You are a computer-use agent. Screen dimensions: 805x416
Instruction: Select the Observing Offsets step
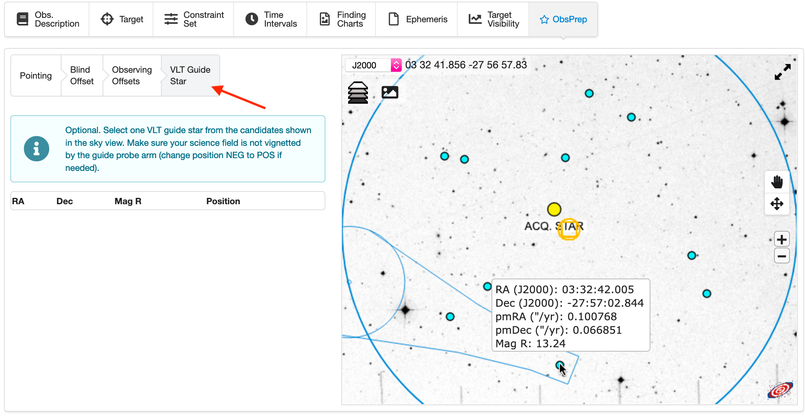[x=132, y=75]
